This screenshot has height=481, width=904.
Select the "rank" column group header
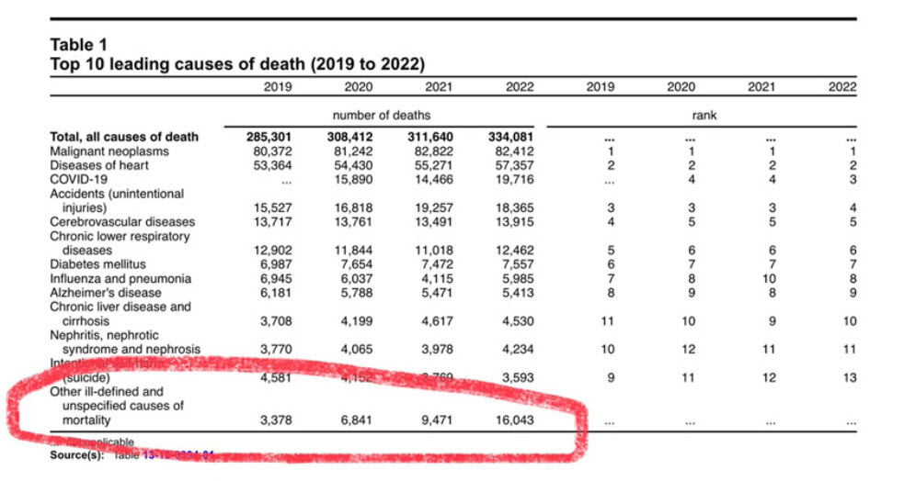pyautogui.click(x=704, y=116)
